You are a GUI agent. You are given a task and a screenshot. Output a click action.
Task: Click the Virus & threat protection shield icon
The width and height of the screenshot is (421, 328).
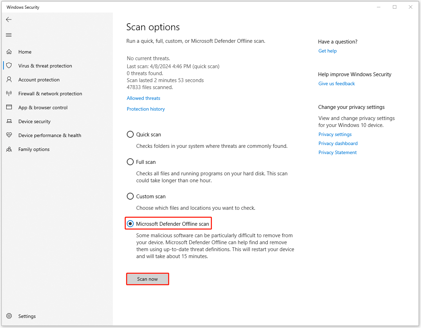point(9,66)
